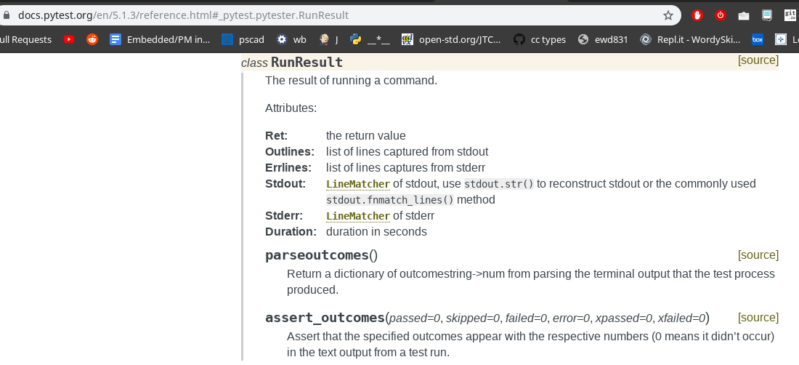Click the assert_outcomes method name
This screenshot has height=365, width=799.
click(x=325, y=318)
